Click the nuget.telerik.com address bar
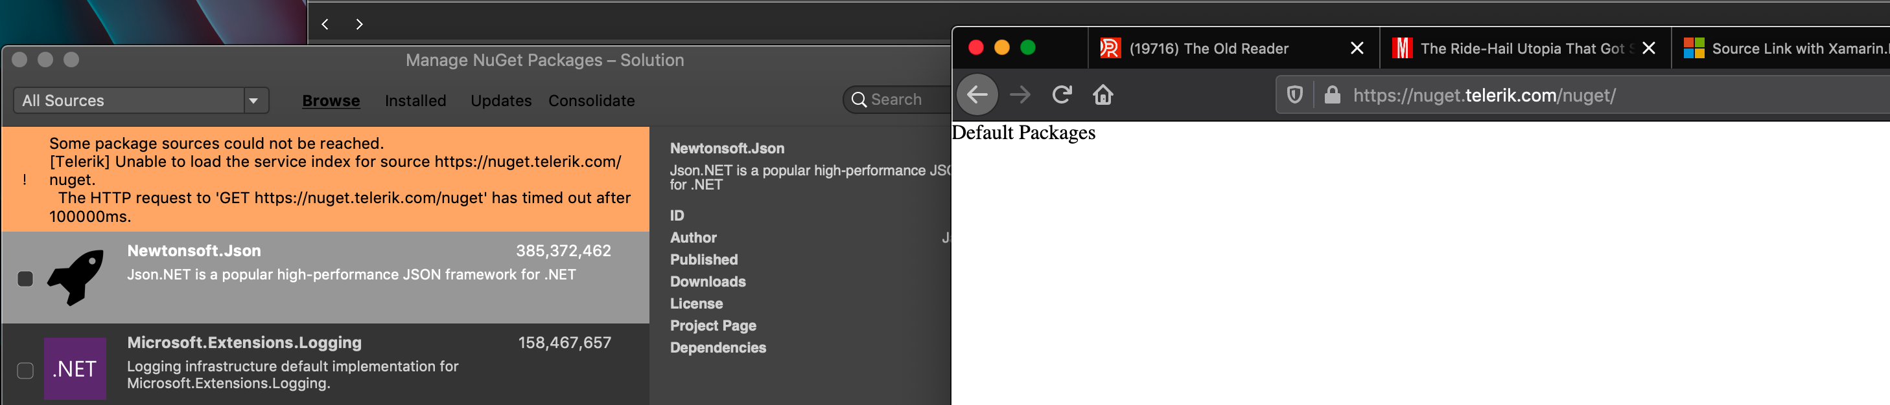 pyautogui.click(x=1541, y=95)
